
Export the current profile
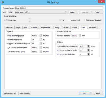97,12
